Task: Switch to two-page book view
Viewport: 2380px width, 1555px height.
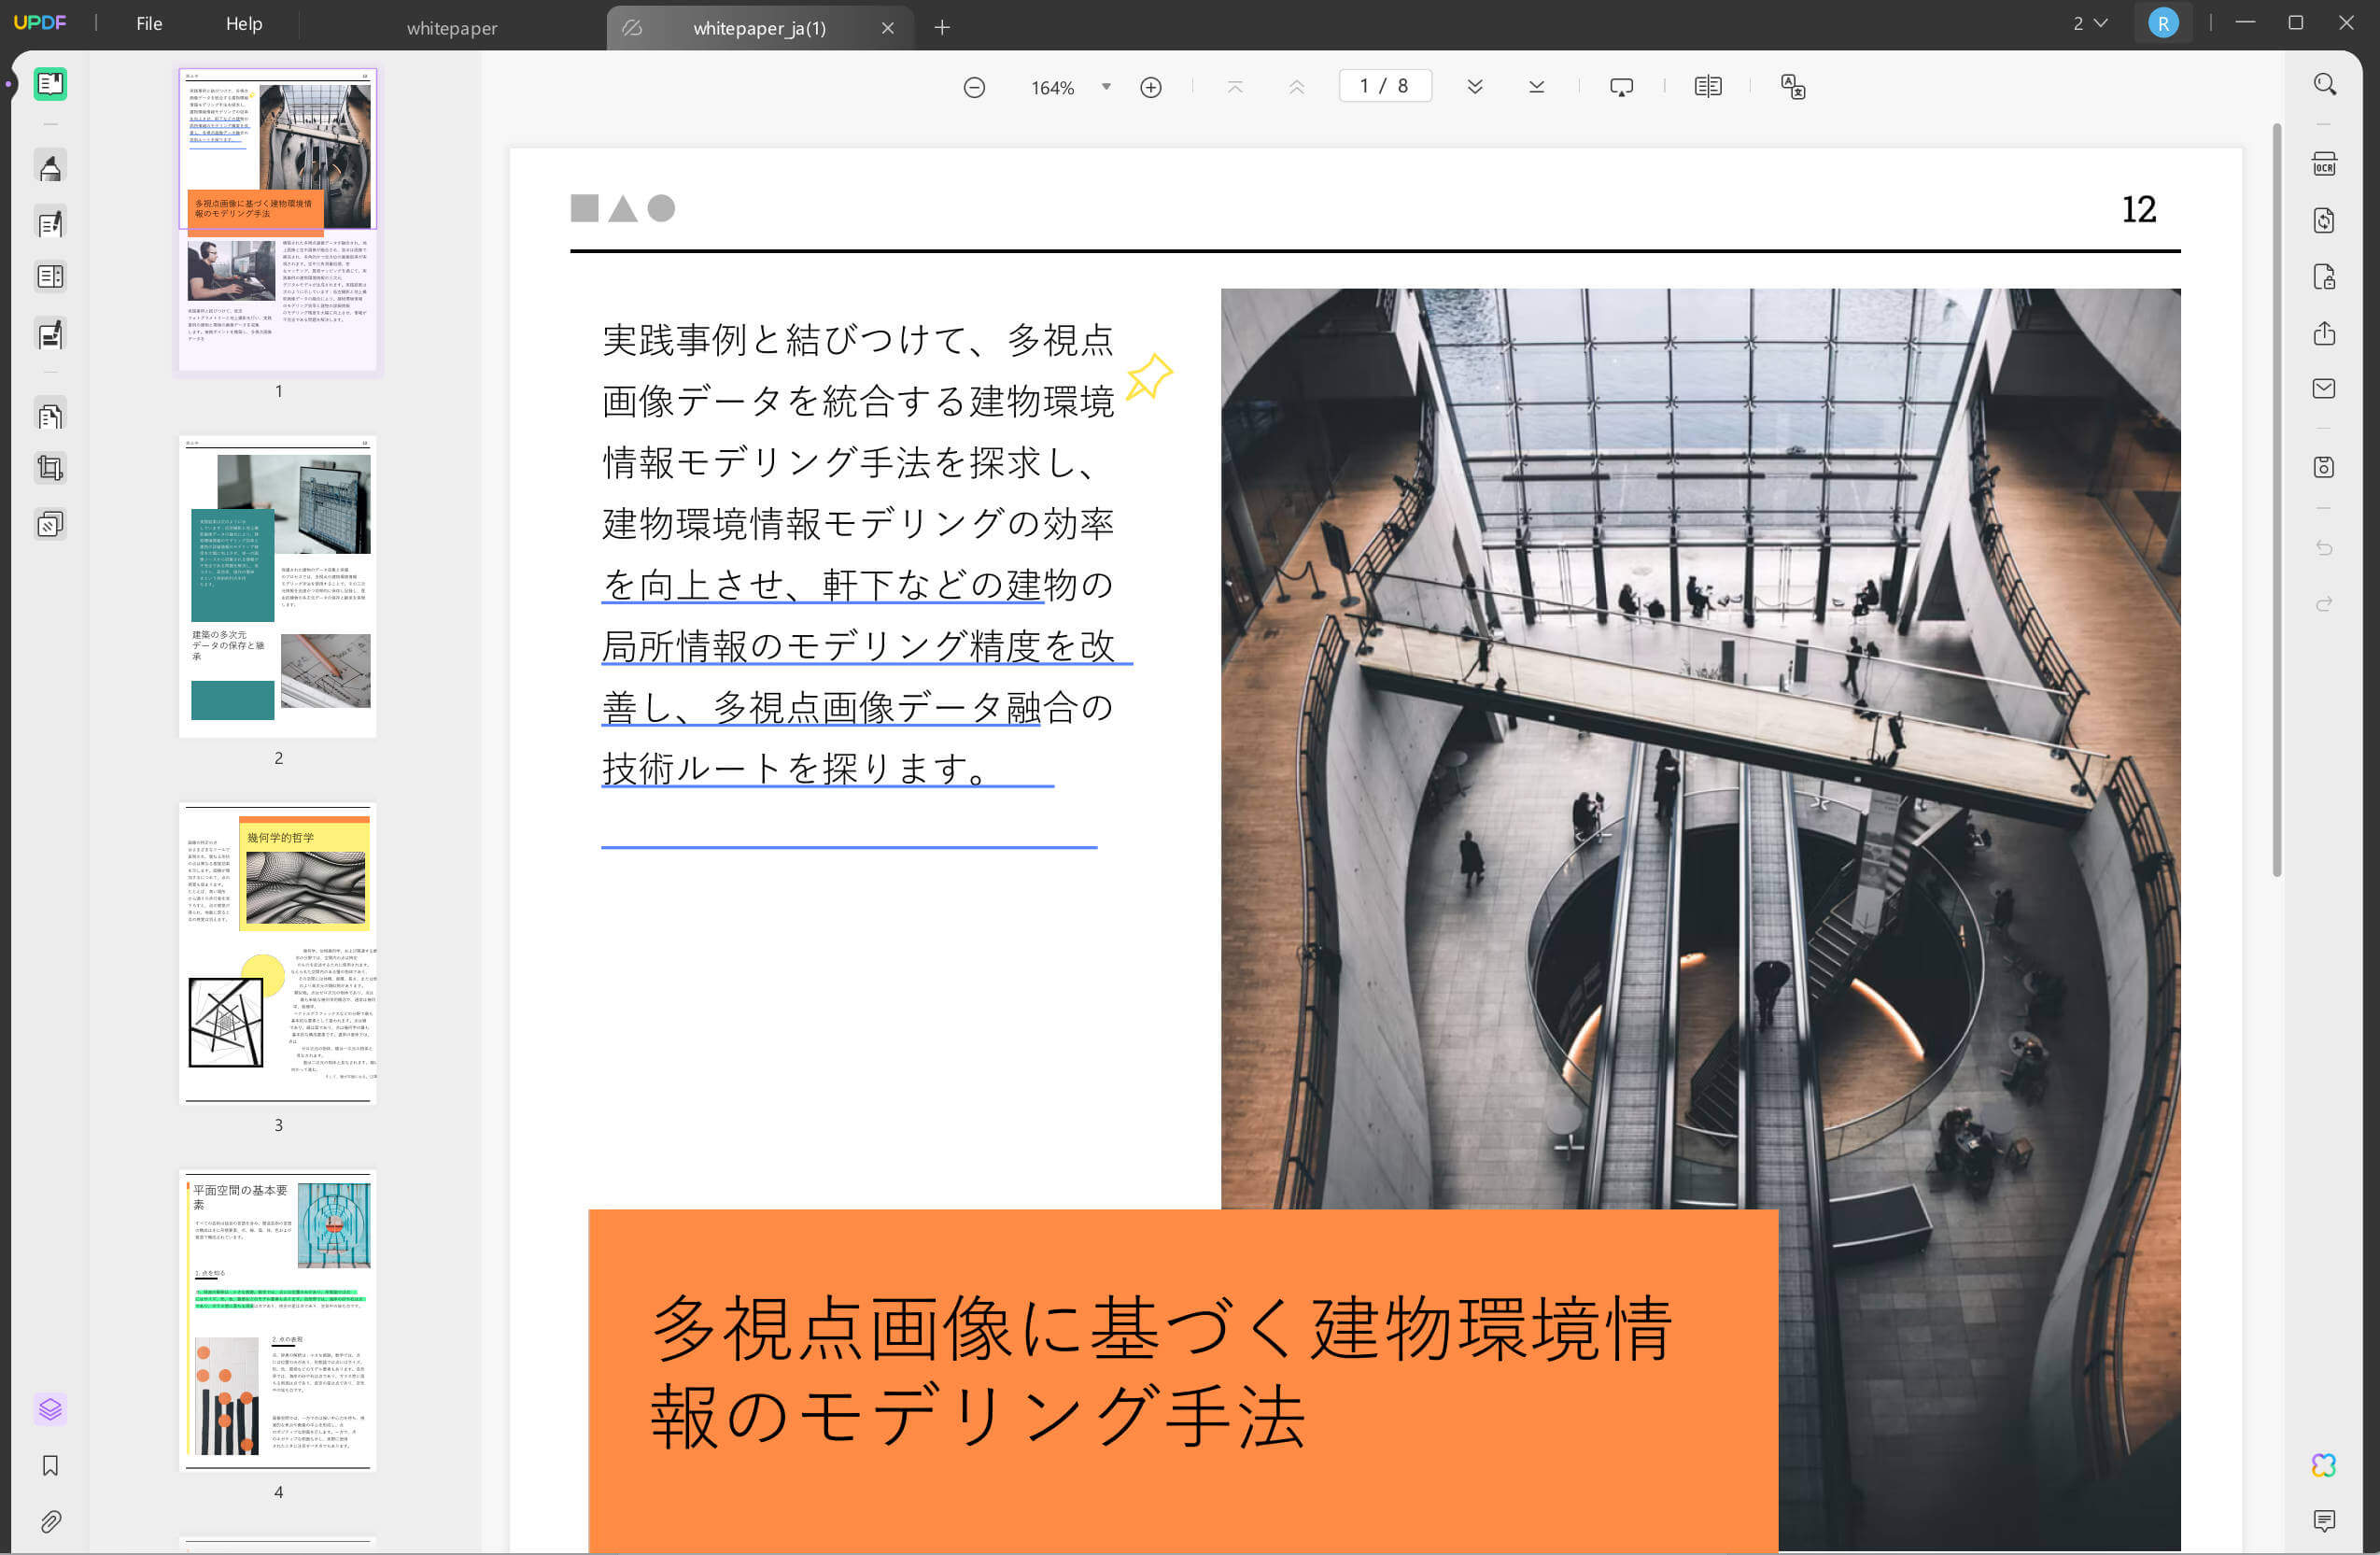Action: (1707, 87)
